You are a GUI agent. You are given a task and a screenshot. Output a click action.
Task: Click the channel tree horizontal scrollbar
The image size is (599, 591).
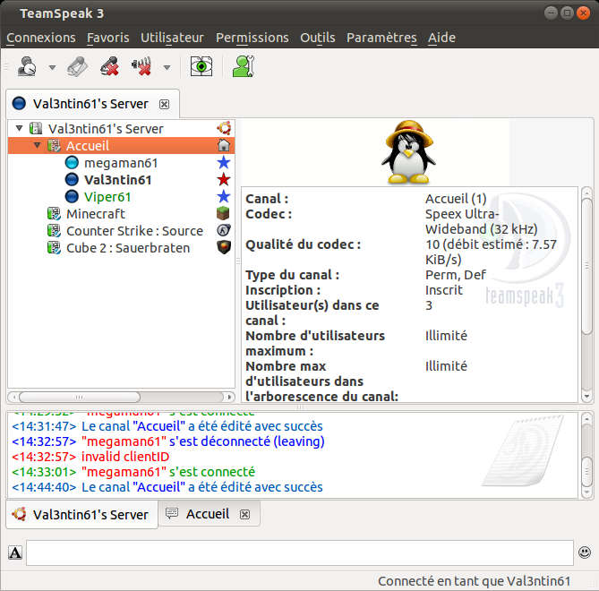tap(80, 397)
